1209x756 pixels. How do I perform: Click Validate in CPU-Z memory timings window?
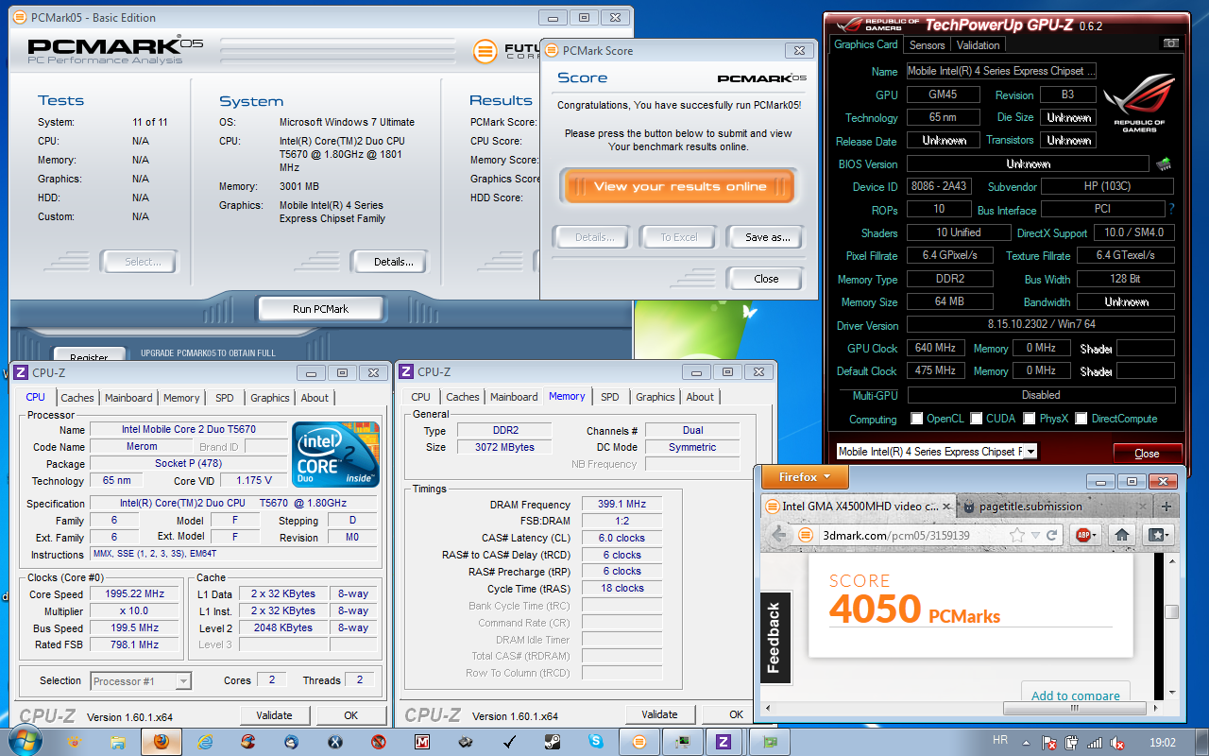659,714
